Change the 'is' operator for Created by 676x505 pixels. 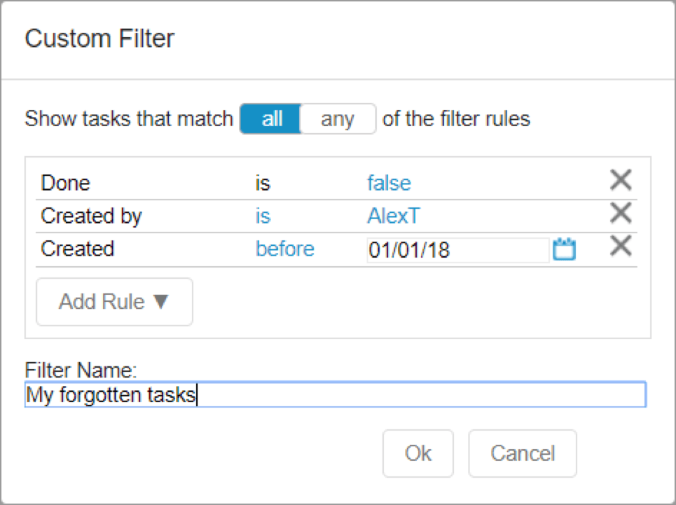(x=263, y=216)
